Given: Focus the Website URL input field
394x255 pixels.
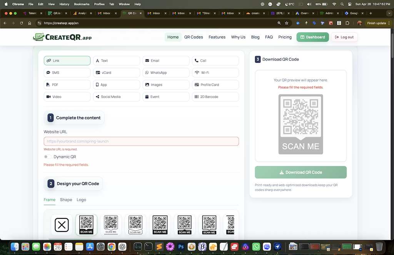Looking at the screenshot, I should point(141,141).
